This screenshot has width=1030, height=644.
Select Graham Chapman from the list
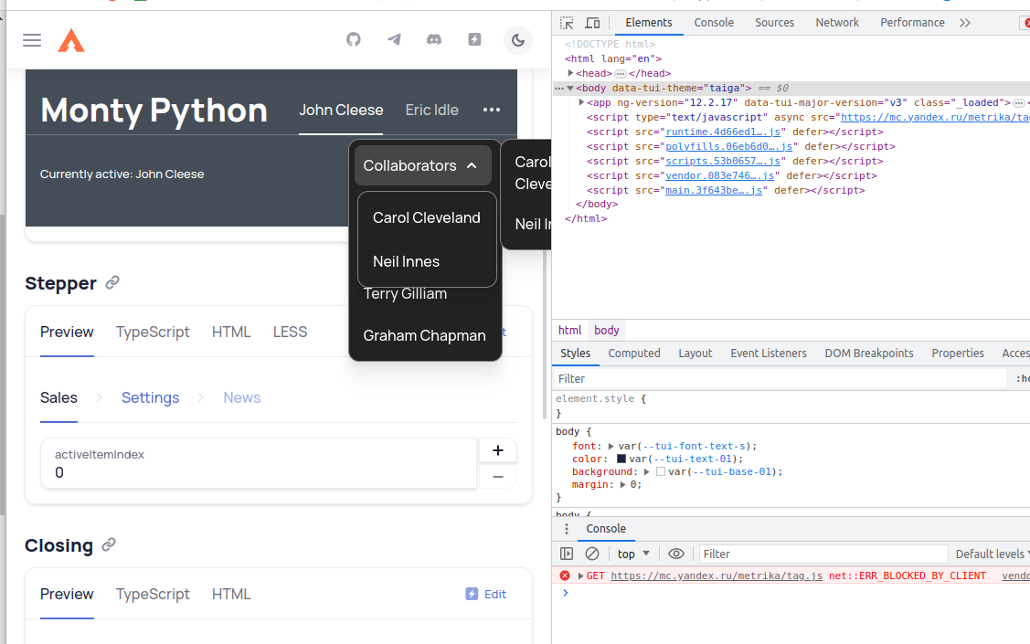click(424, 336)
